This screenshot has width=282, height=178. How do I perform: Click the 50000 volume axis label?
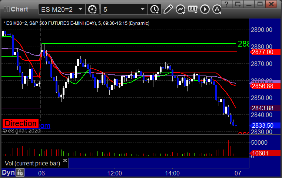click(259, 142)
